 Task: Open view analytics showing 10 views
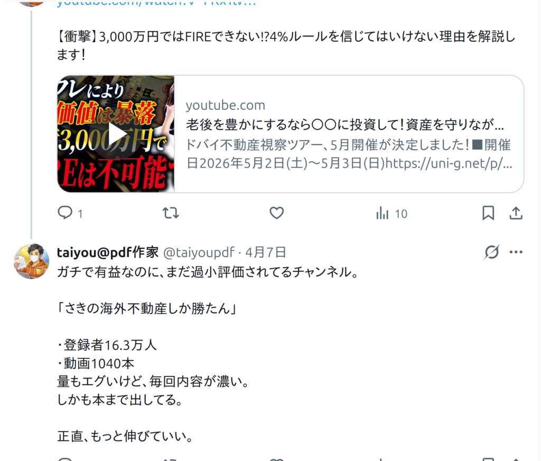[391, 214]
